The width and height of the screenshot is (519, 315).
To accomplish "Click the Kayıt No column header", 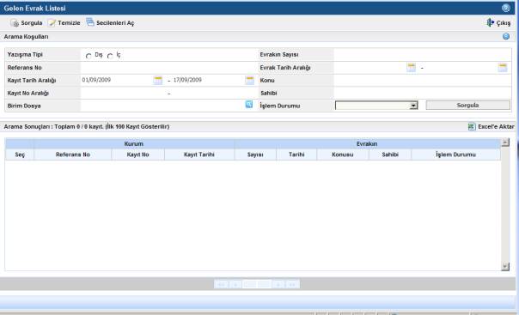I will point(138,154).
